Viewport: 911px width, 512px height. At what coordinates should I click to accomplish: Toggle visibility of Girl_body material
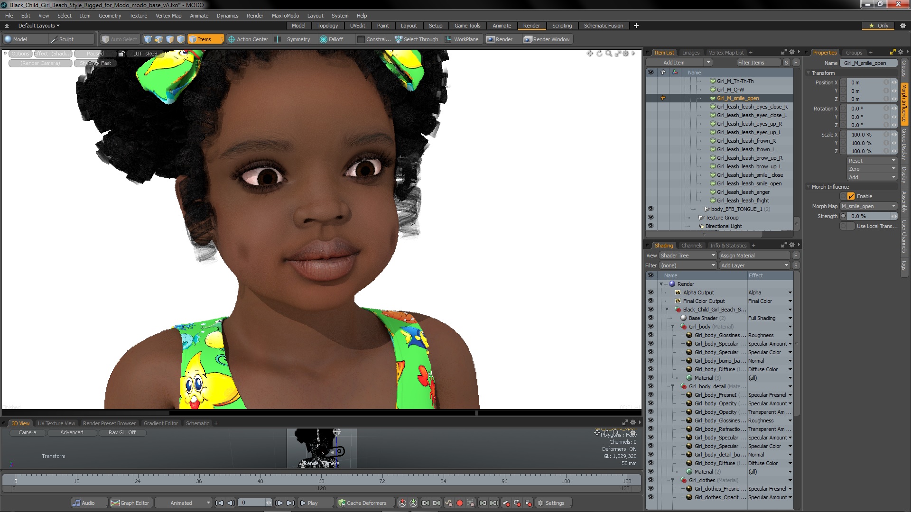tap(651, 327)
